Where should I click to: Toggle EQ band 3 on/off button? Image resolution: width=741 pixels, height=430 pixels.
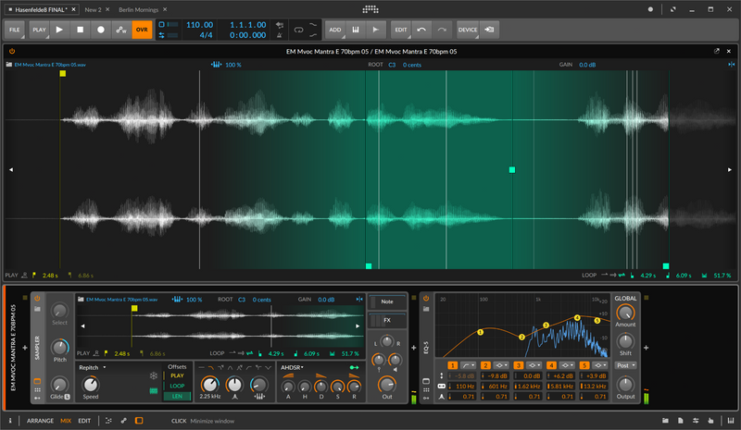tap(519, 365)
